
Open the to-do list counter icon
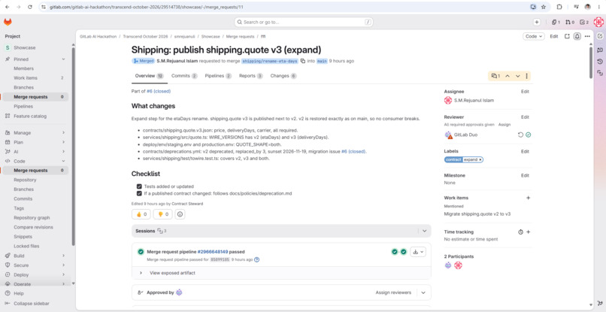(x=584, y=22)
